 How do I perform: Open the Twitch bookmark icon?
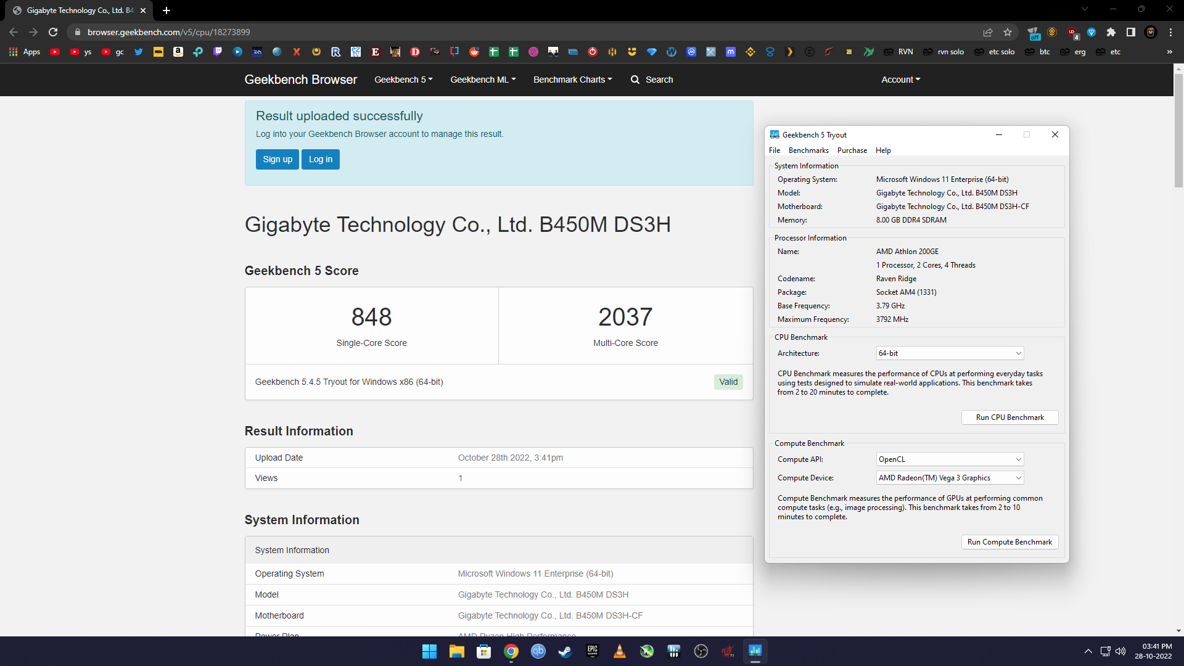[218, 52]
